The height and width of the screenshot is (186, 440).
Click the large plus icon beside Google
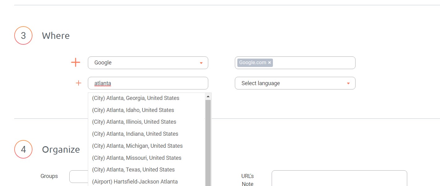[x=75, y=63]
